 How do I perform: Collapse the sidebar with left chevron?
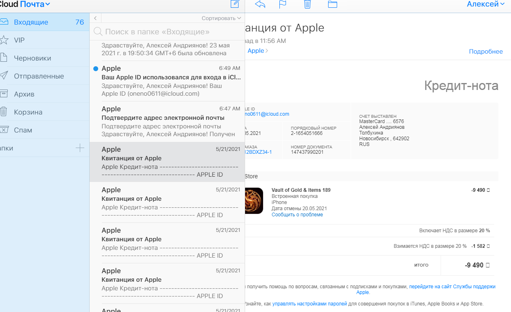[95, 18]
